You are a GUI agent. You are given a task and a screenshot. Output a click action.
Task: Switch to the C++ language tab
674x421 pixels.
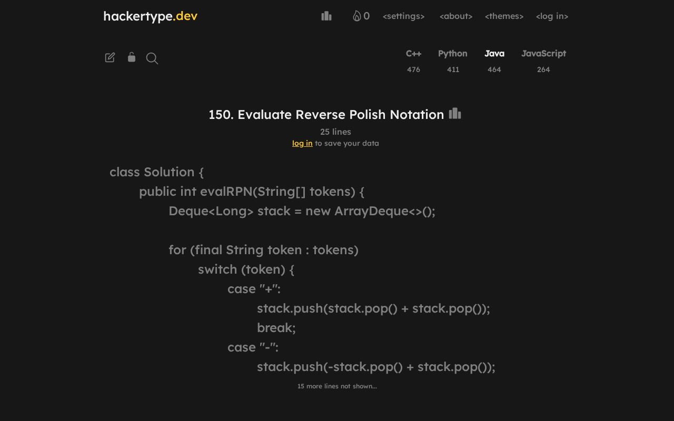[413, 54]
